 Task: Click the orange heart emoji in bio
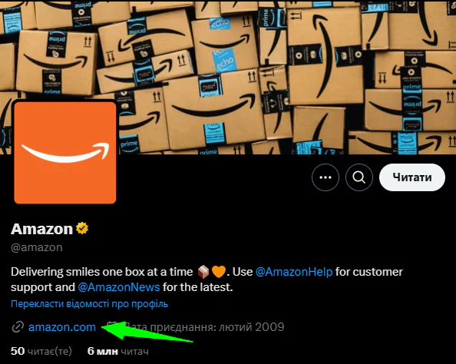[x=219, y=272]
